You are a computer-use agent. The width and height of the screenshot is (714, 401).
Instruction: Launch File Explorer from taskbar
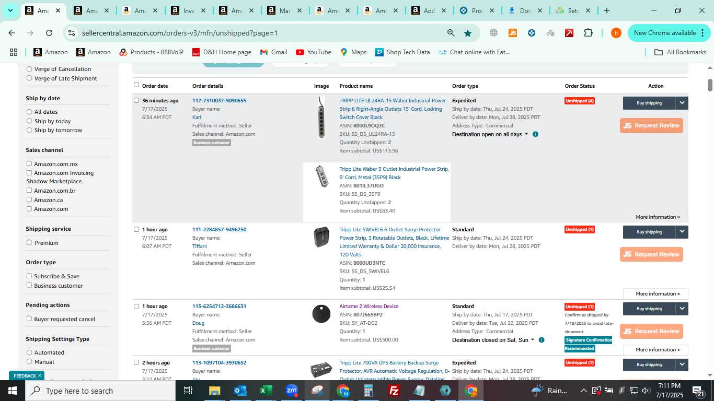tap(214, 391)
